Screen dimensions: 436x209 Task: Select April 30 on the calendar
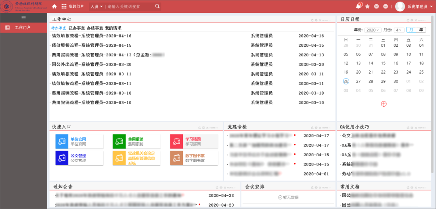click(x=396, y=81)
